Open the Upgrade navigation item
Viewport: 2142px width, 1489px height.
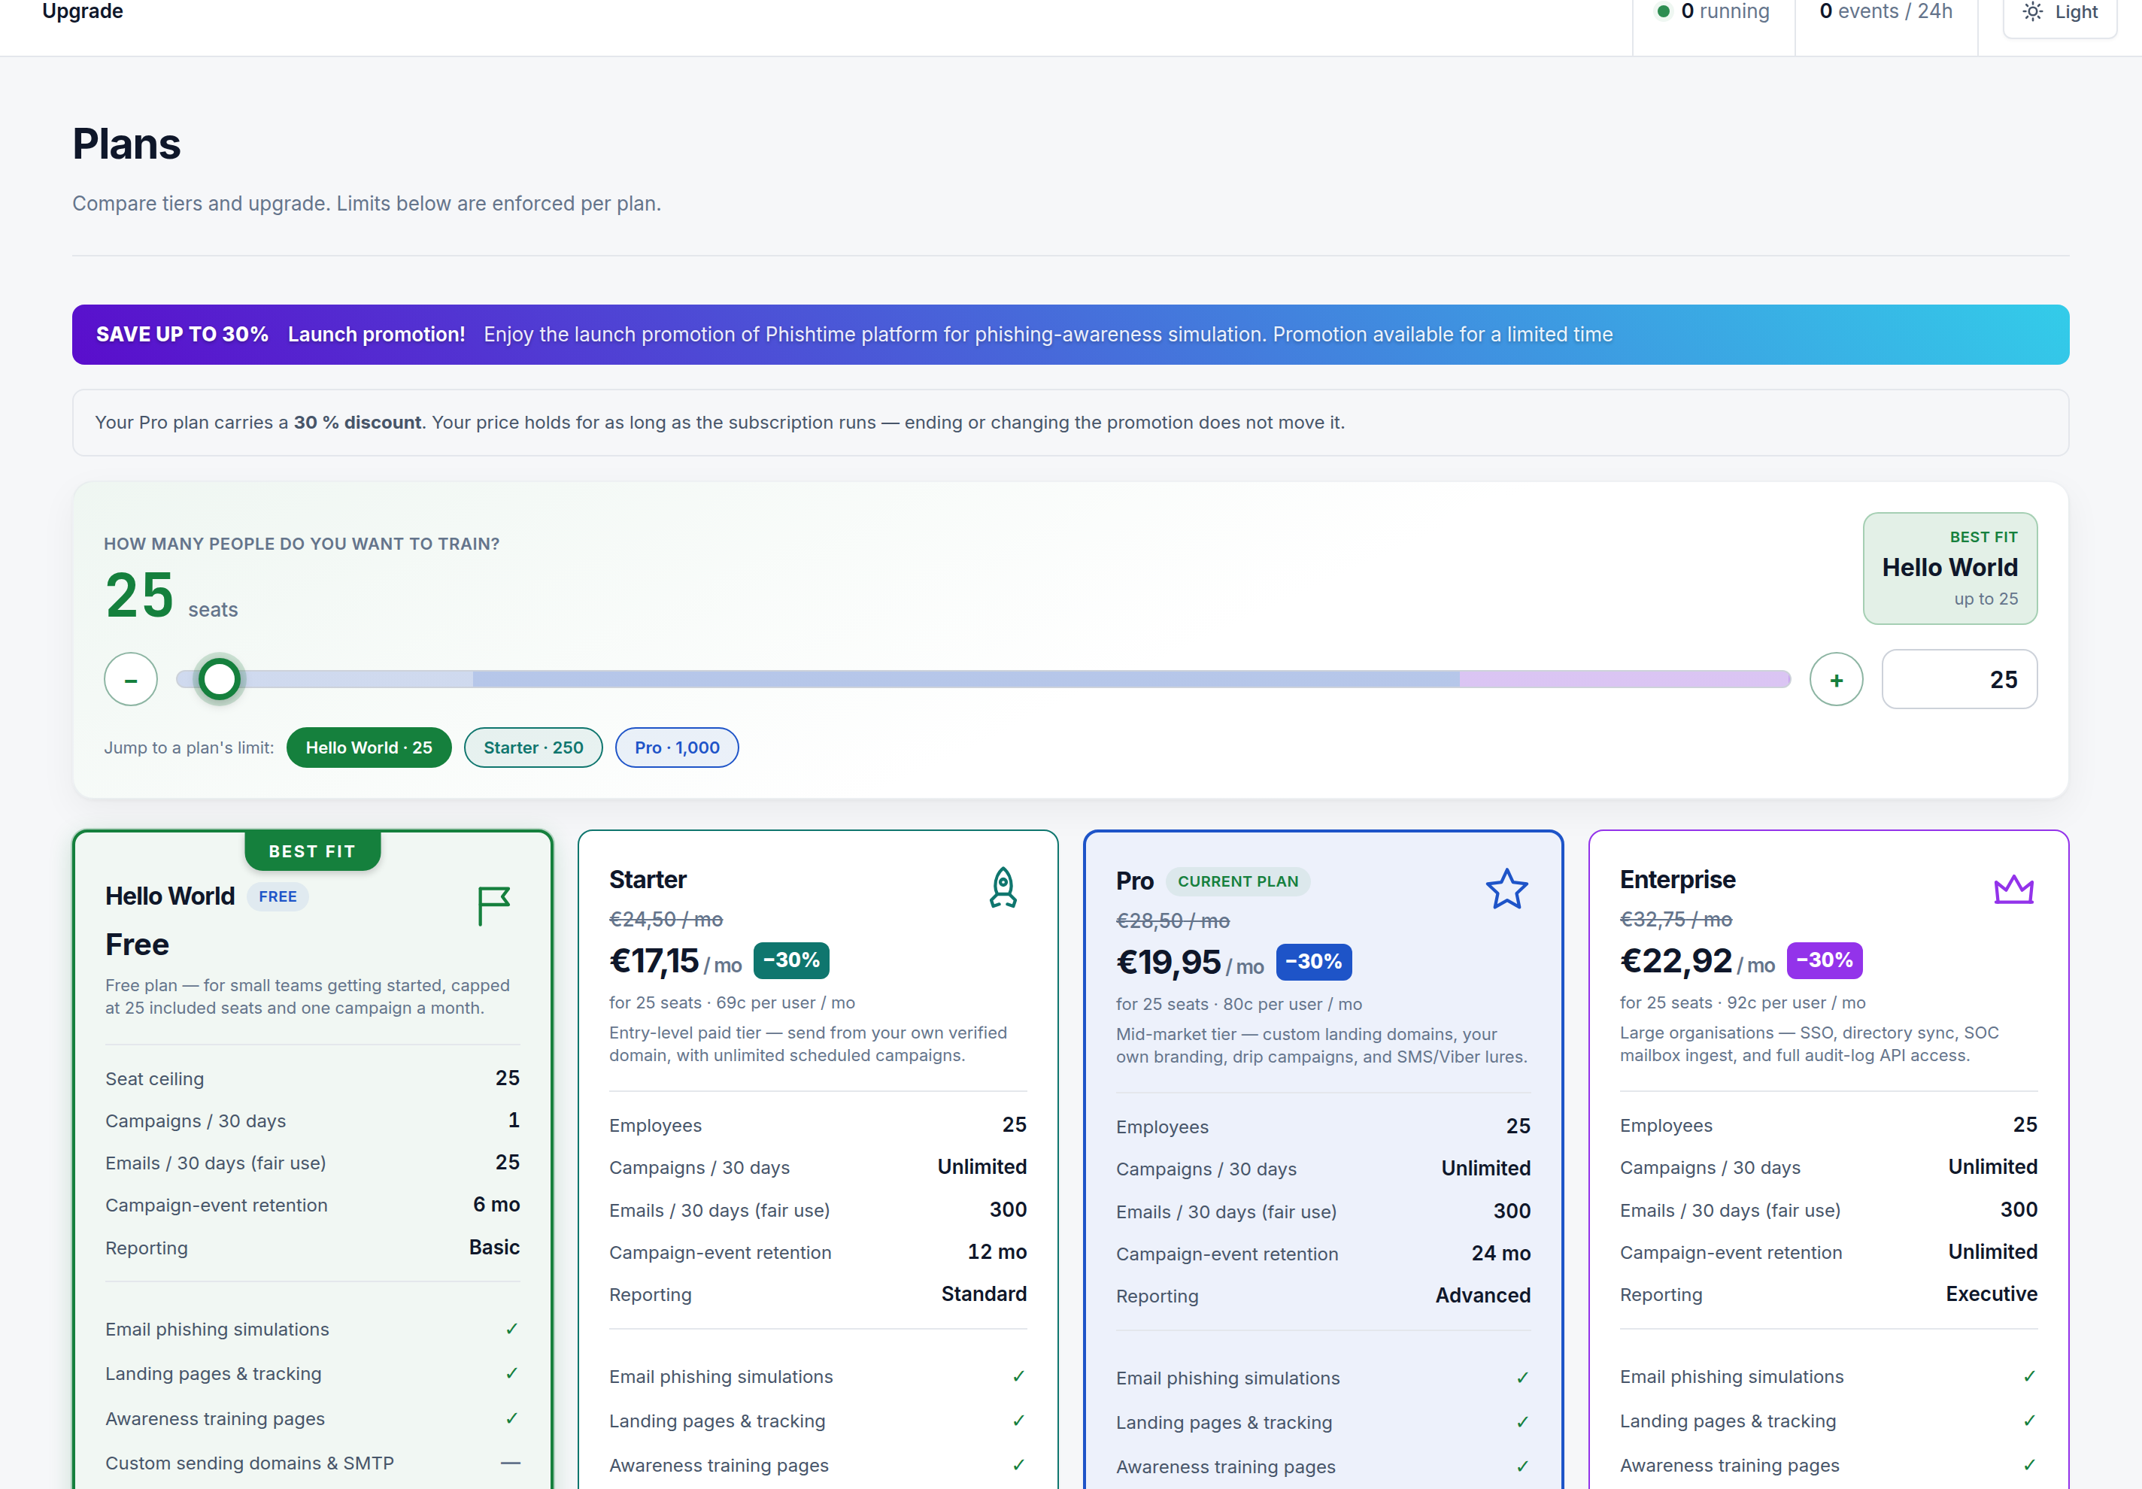(83, 11)
